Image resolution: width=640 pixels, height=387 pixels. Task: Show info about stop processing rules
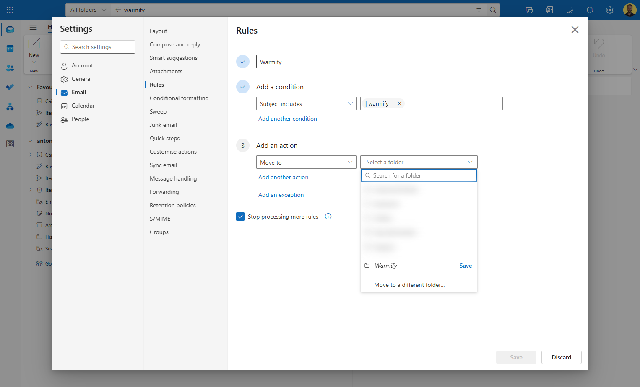(x=328, y=217)
